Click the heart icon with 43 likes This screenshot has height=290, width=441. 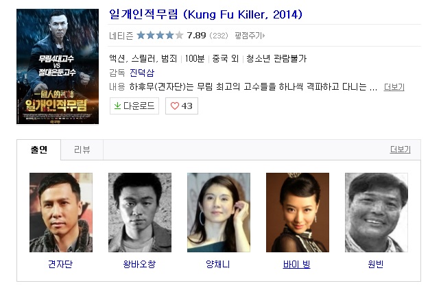coord(175,106)
